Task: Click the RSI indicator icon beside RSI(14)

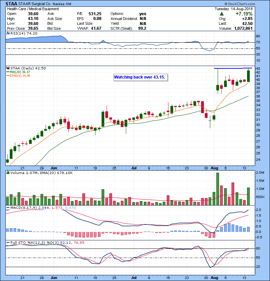Action: click(8, 33)
